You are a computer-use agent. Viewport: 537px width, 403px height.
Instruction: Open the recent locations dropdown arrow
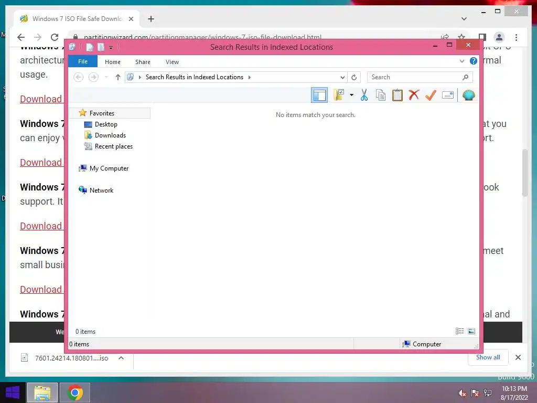(106, 77)
